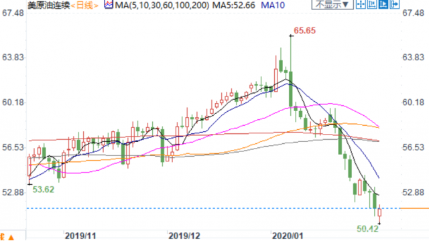
Task: Click the MA indicator chart icon
Action: pos(109,5)
